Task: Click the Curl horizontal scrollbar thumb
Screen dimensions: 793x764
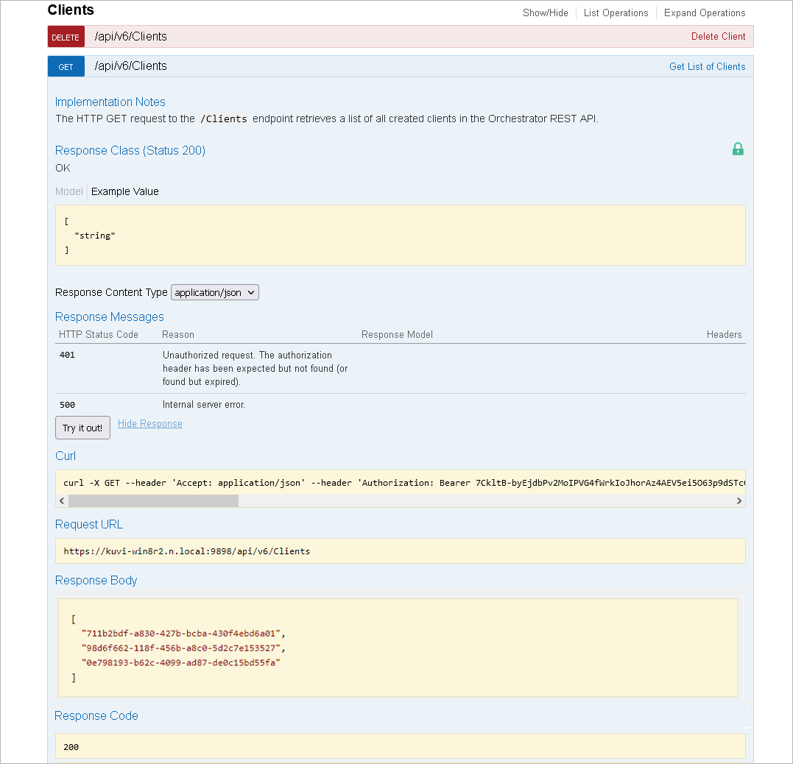Action: click(153, 501)
